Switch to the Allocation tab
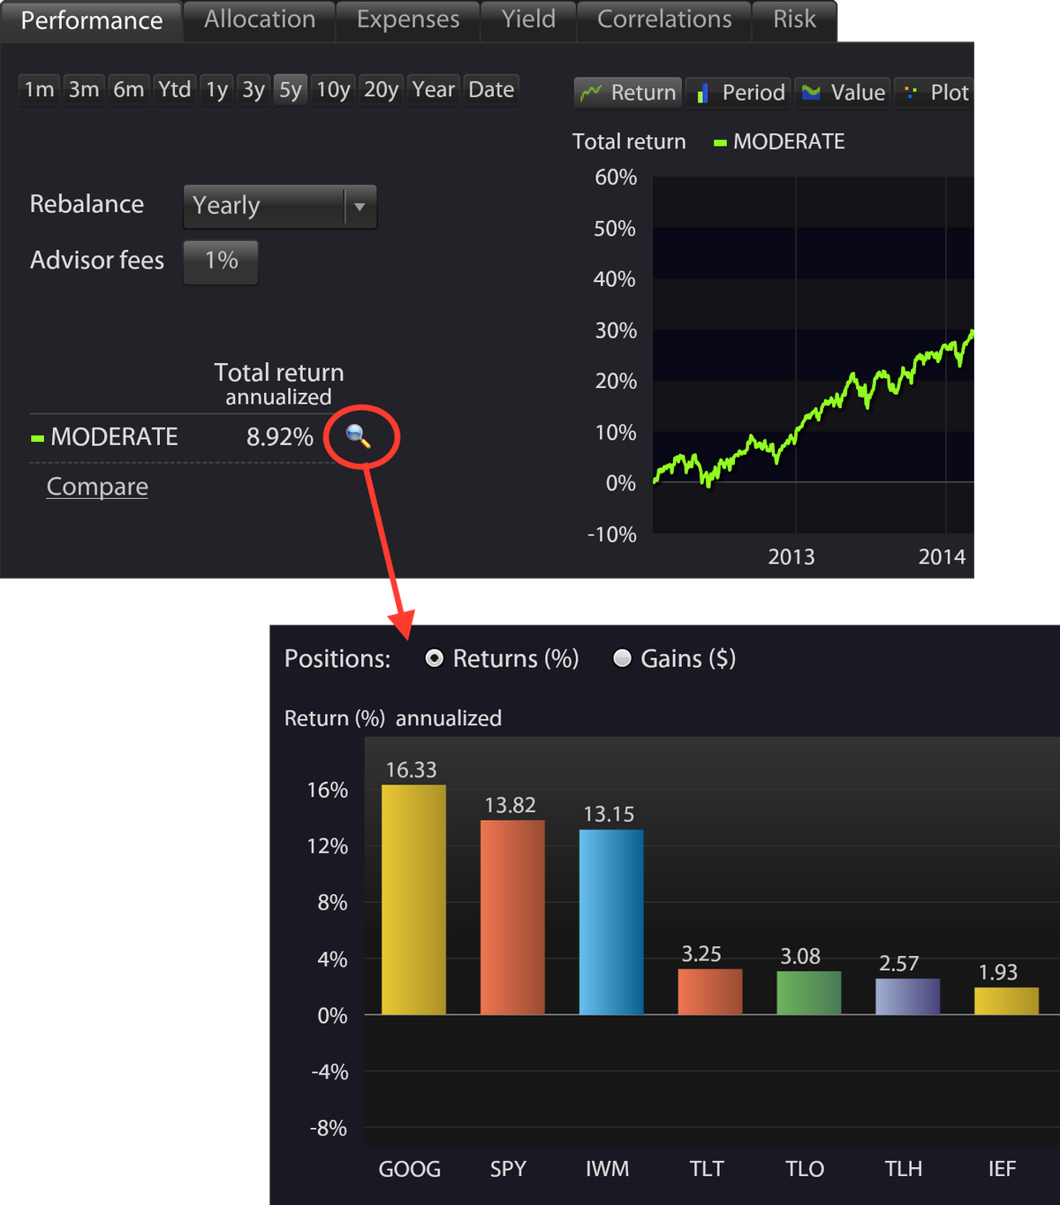The height and width of the screenshot is (1205, 1060). (x=260, y=19)
